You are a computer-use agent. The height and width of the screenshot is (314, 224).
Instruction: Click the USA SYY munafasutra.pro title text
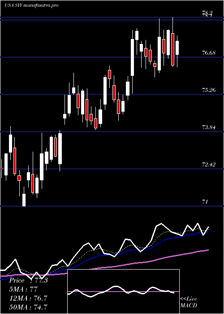(31, 5)
